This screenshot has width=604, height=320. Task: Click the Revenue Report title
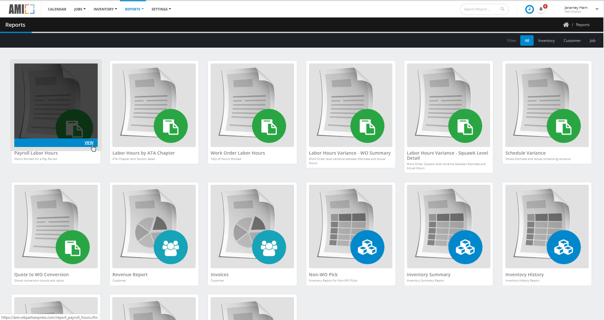(x=130, y=275)
